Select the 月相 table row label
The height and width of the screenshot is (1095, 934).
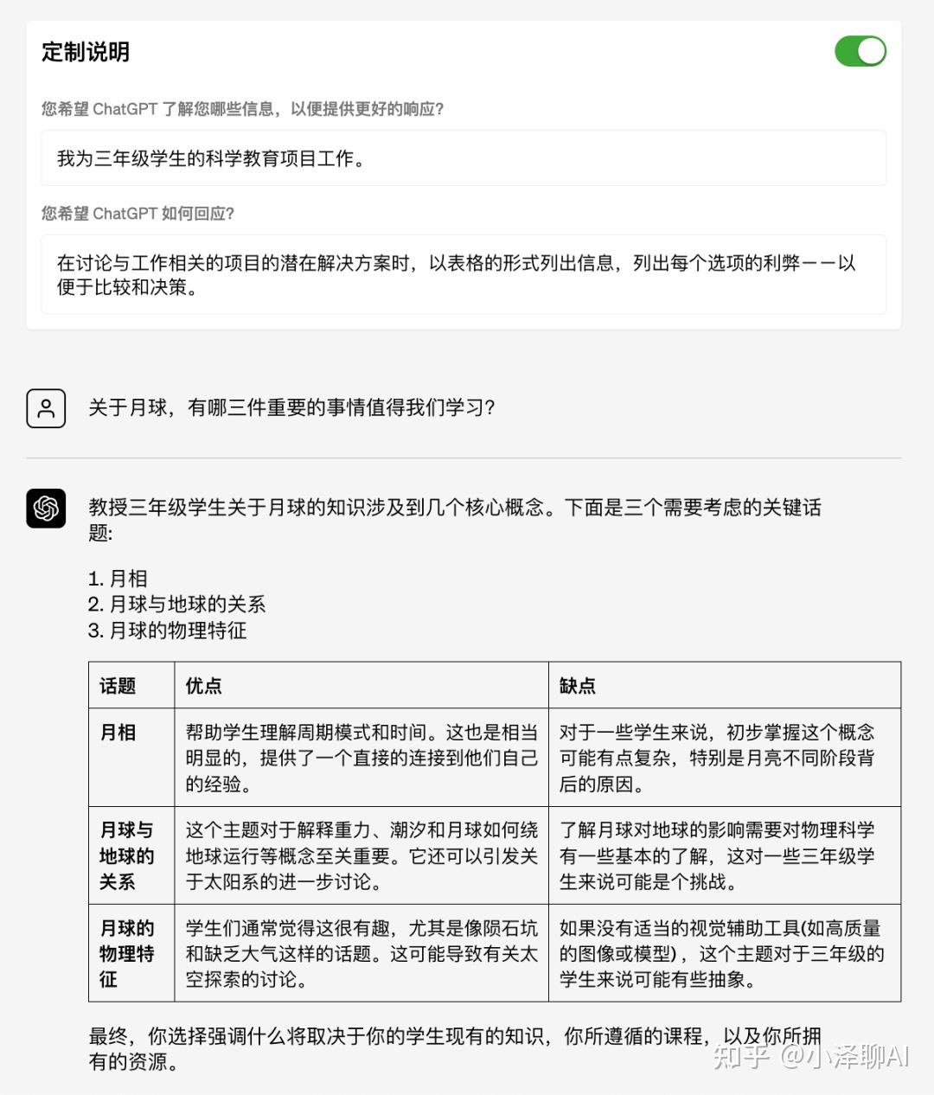click(118, 733)
